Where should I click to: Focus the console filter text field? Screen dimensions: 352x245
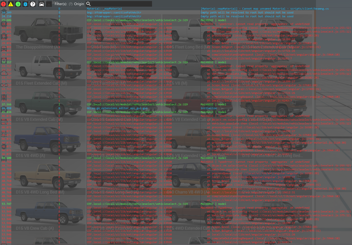(x=122, y=4)
